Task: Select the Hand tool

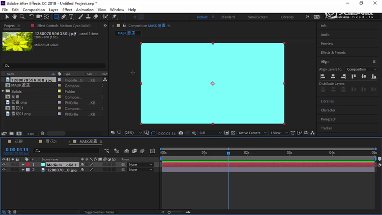Action: [15, 17]
